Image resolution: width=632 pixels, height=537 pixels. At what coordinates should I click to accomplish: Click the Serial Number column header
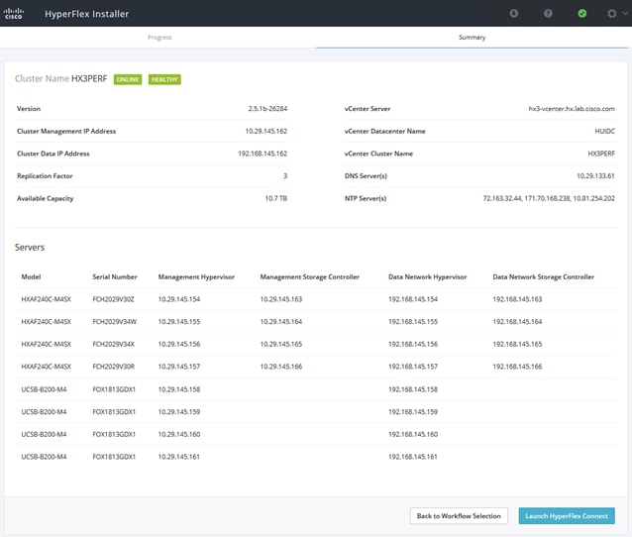tap(115, 276)
